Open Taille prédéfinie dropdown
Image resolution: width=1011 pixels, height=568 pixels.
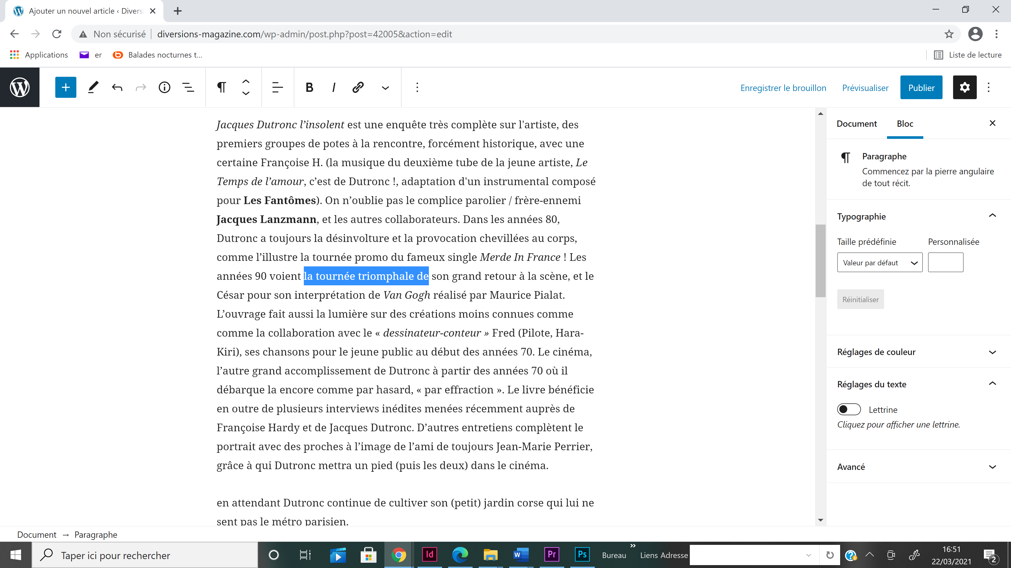tap(880, 263)
